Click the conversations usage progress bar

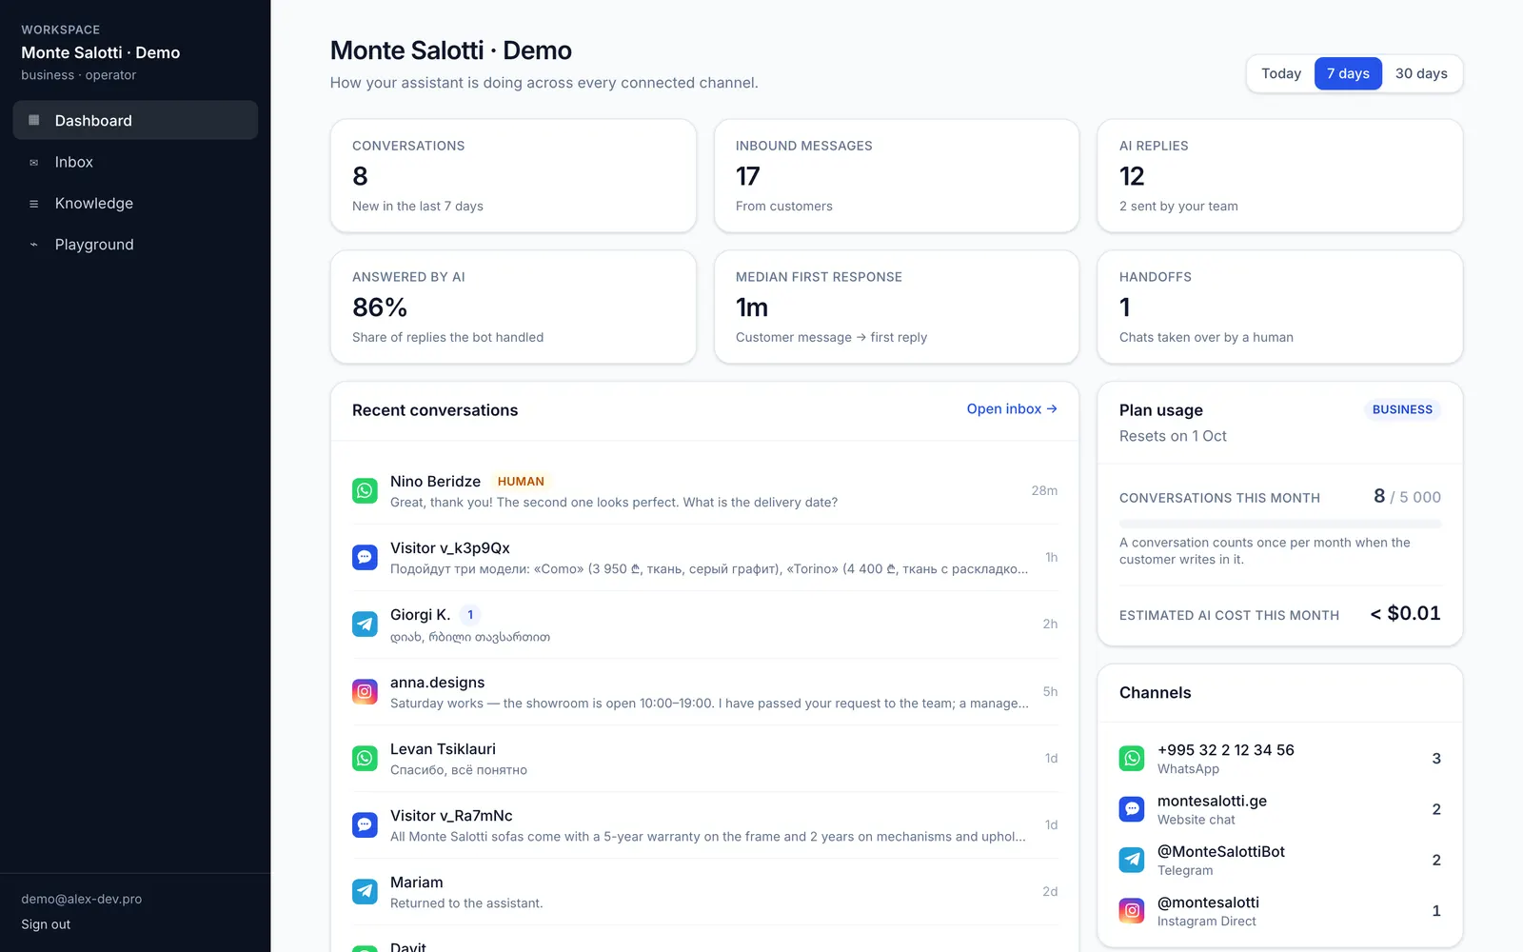(1280, 524)
